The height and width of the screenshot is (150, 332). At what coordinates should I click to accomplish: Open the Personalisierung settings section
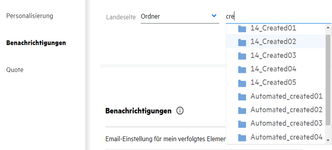(x=30, y=16)
